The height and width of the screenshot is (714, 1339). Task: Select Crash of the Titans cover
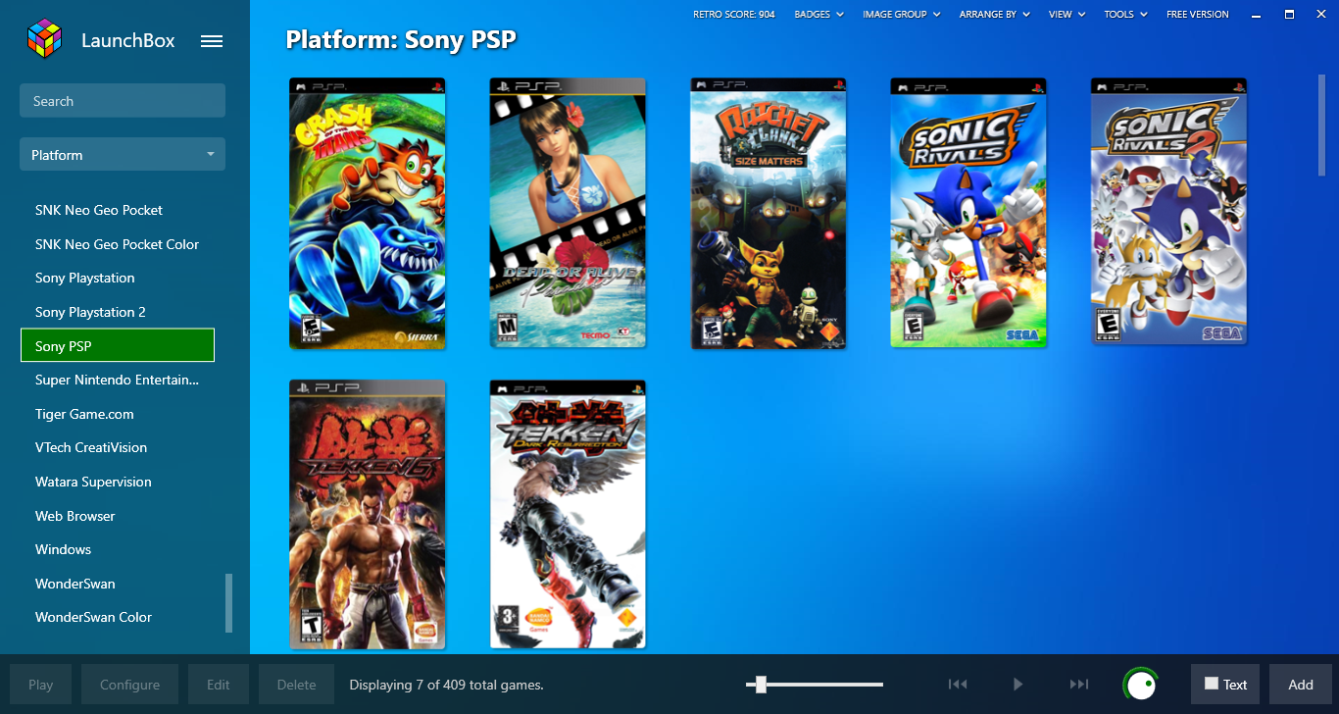(368, 213)
